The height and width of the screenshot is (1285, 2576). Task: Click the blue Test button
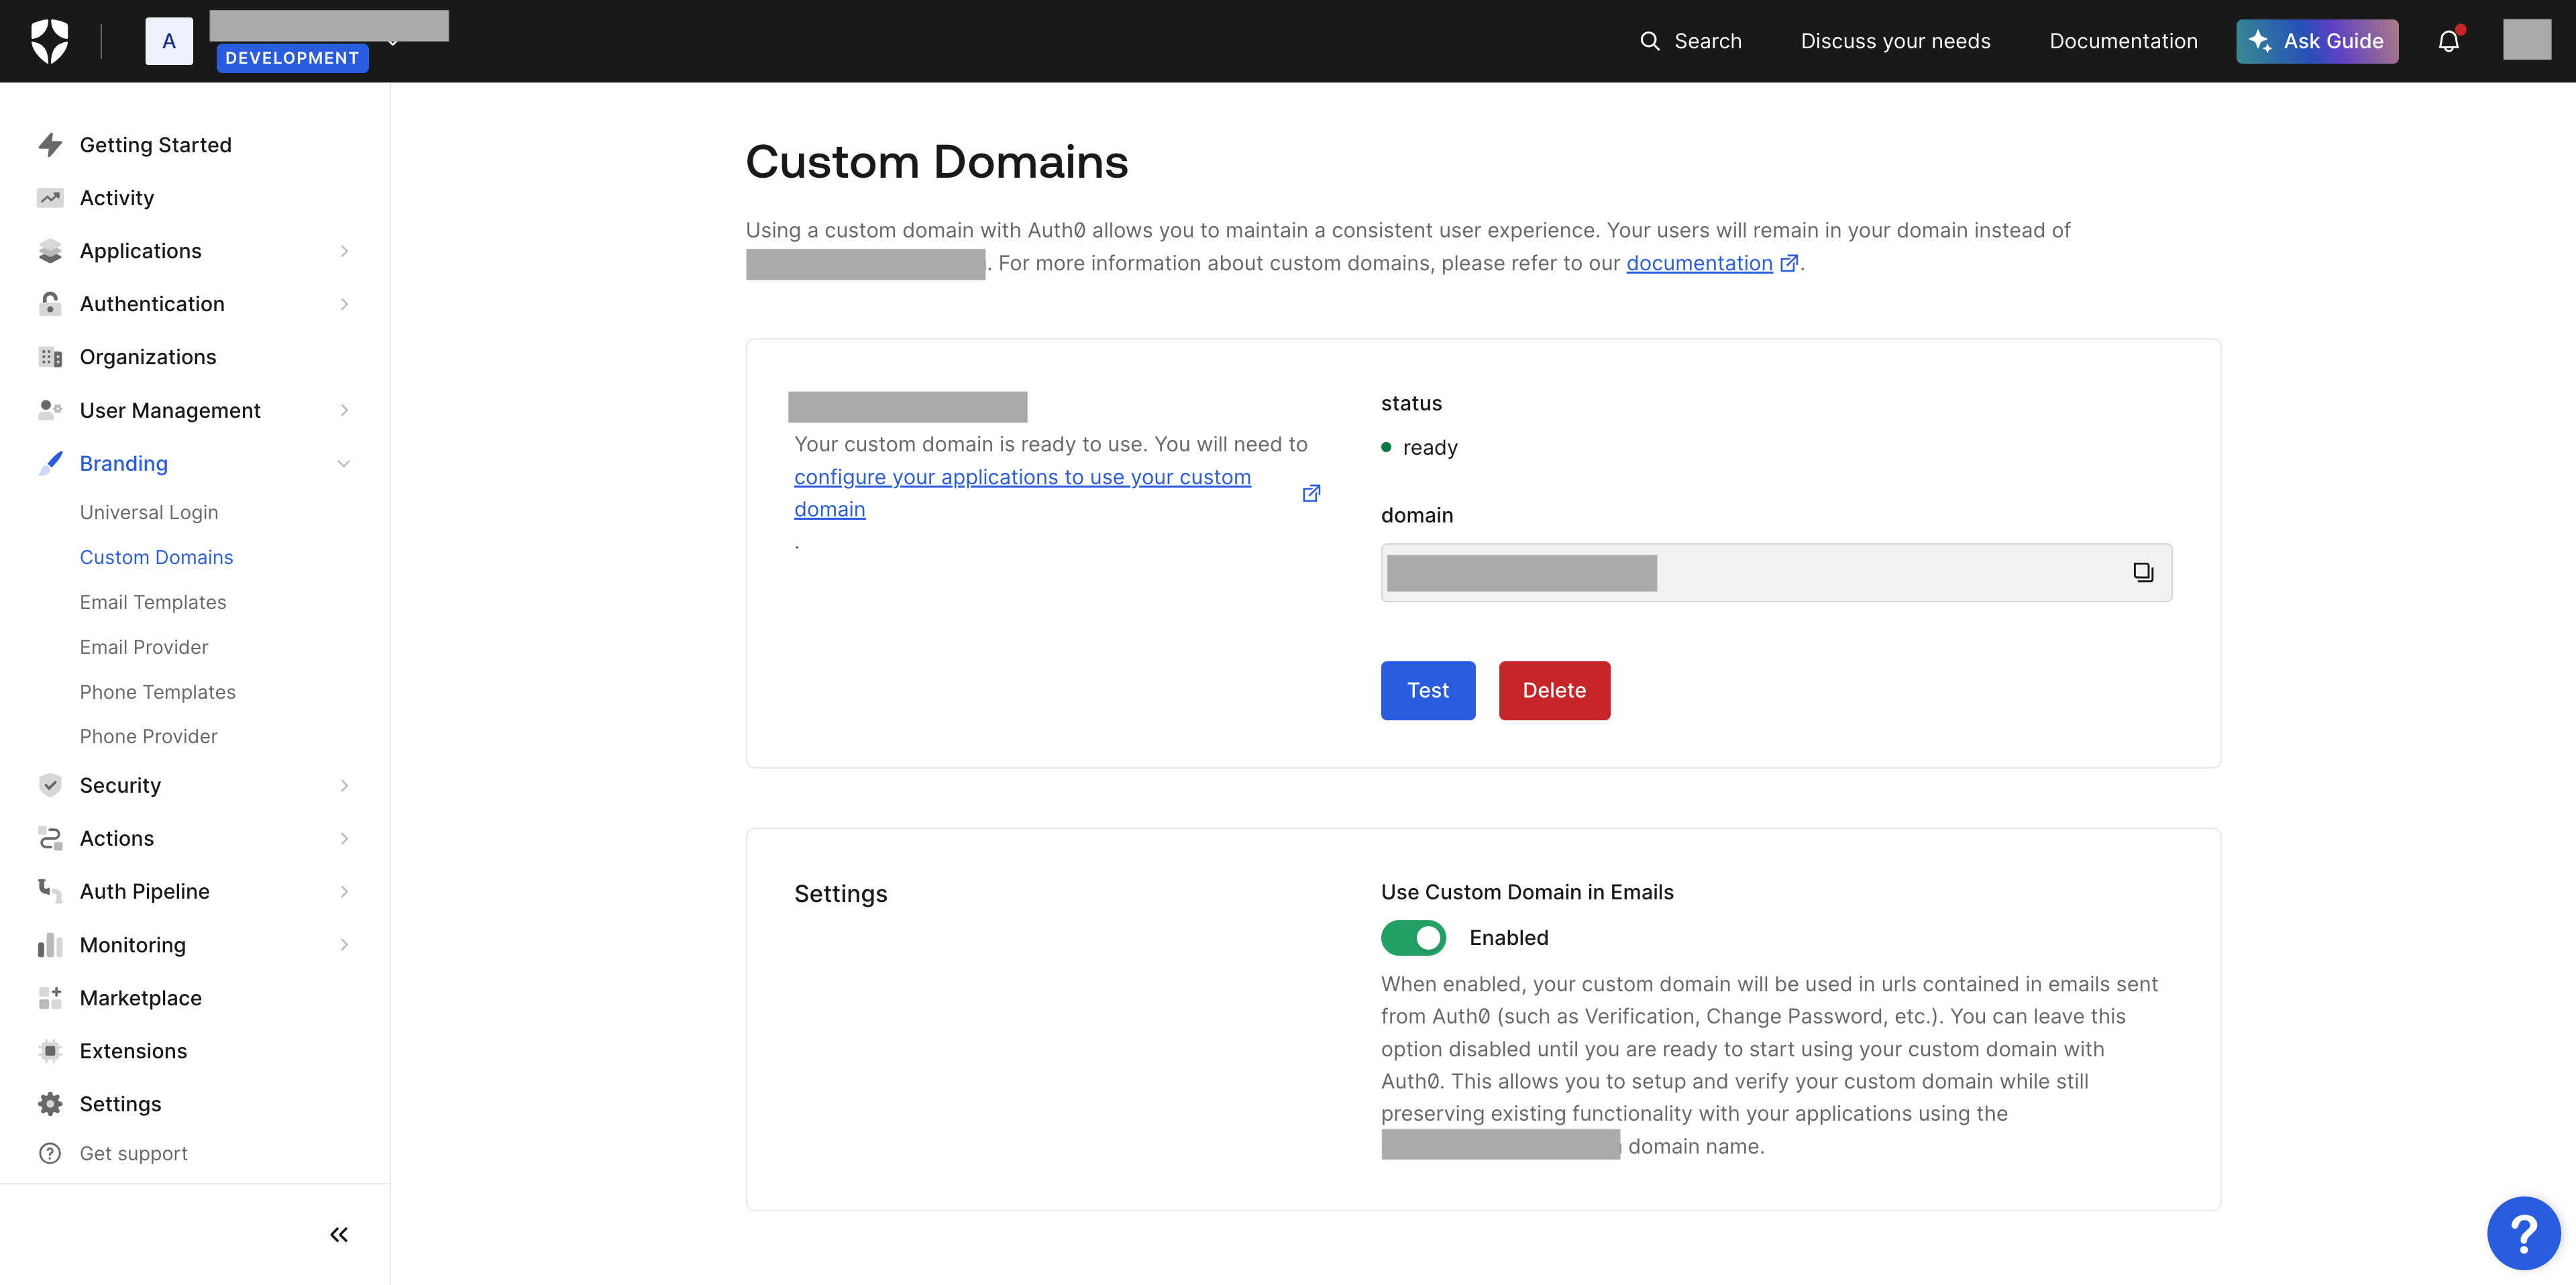coord(1428,690)
